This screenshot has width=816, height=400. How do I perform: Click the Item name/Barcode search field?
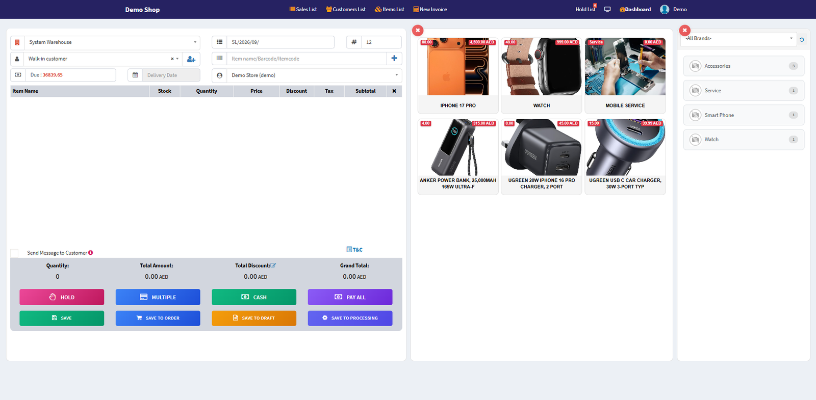click(307, 59)
